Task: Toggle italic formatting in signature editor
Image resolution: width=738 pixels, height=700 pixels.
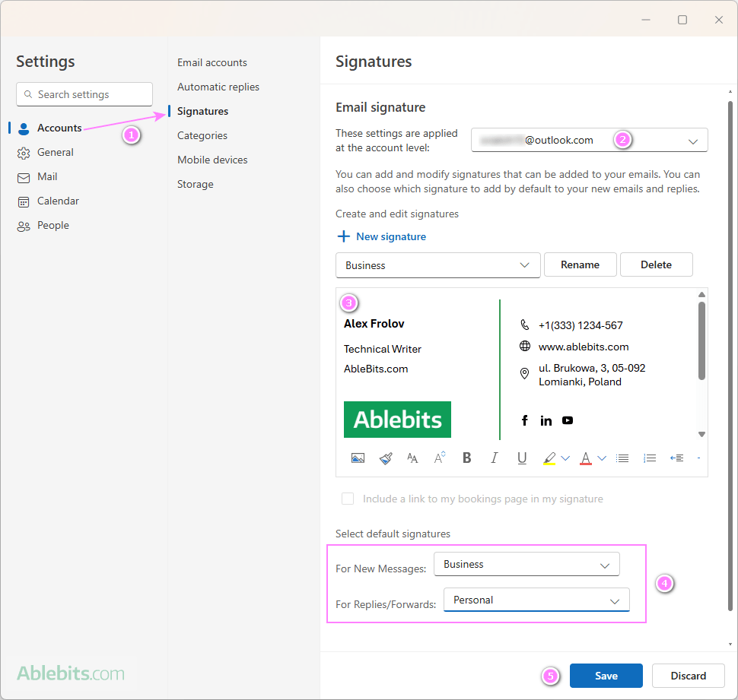Action: pyautogui.click(x=495, y=458)
